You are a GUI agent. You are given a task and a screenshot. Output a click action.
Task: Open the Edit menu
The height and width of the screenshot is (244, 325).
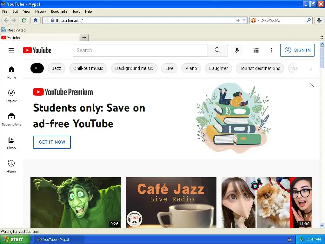[15, 11]
